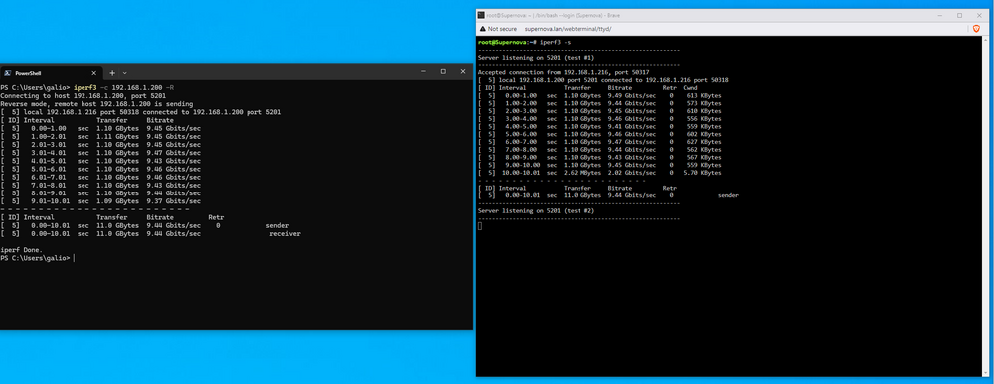Image resolution: width=994 pixels, height=384 pixels.
Task: Open the terminal profile dropdown chevron
Action: click(x=125, y=72)
